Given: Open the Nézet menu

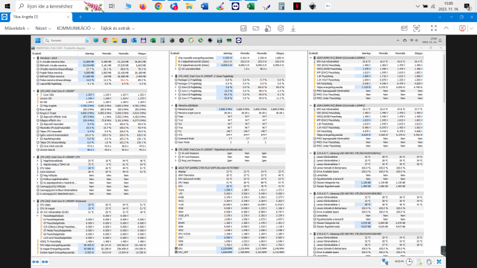Looking at the screenshot, I should 43,28.
